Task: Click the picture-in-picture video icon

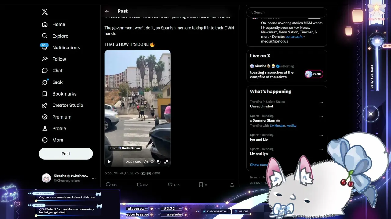Action: [159, 162]
